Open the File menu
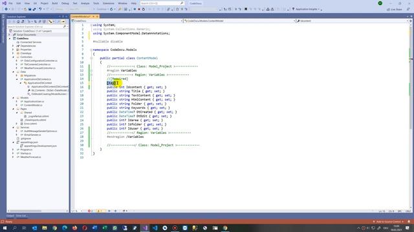 (10, 3)
